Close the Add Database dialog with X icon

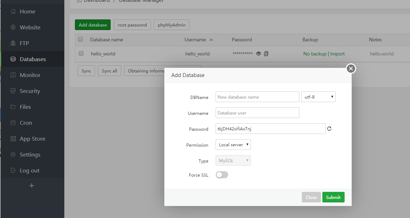point(351,69)
